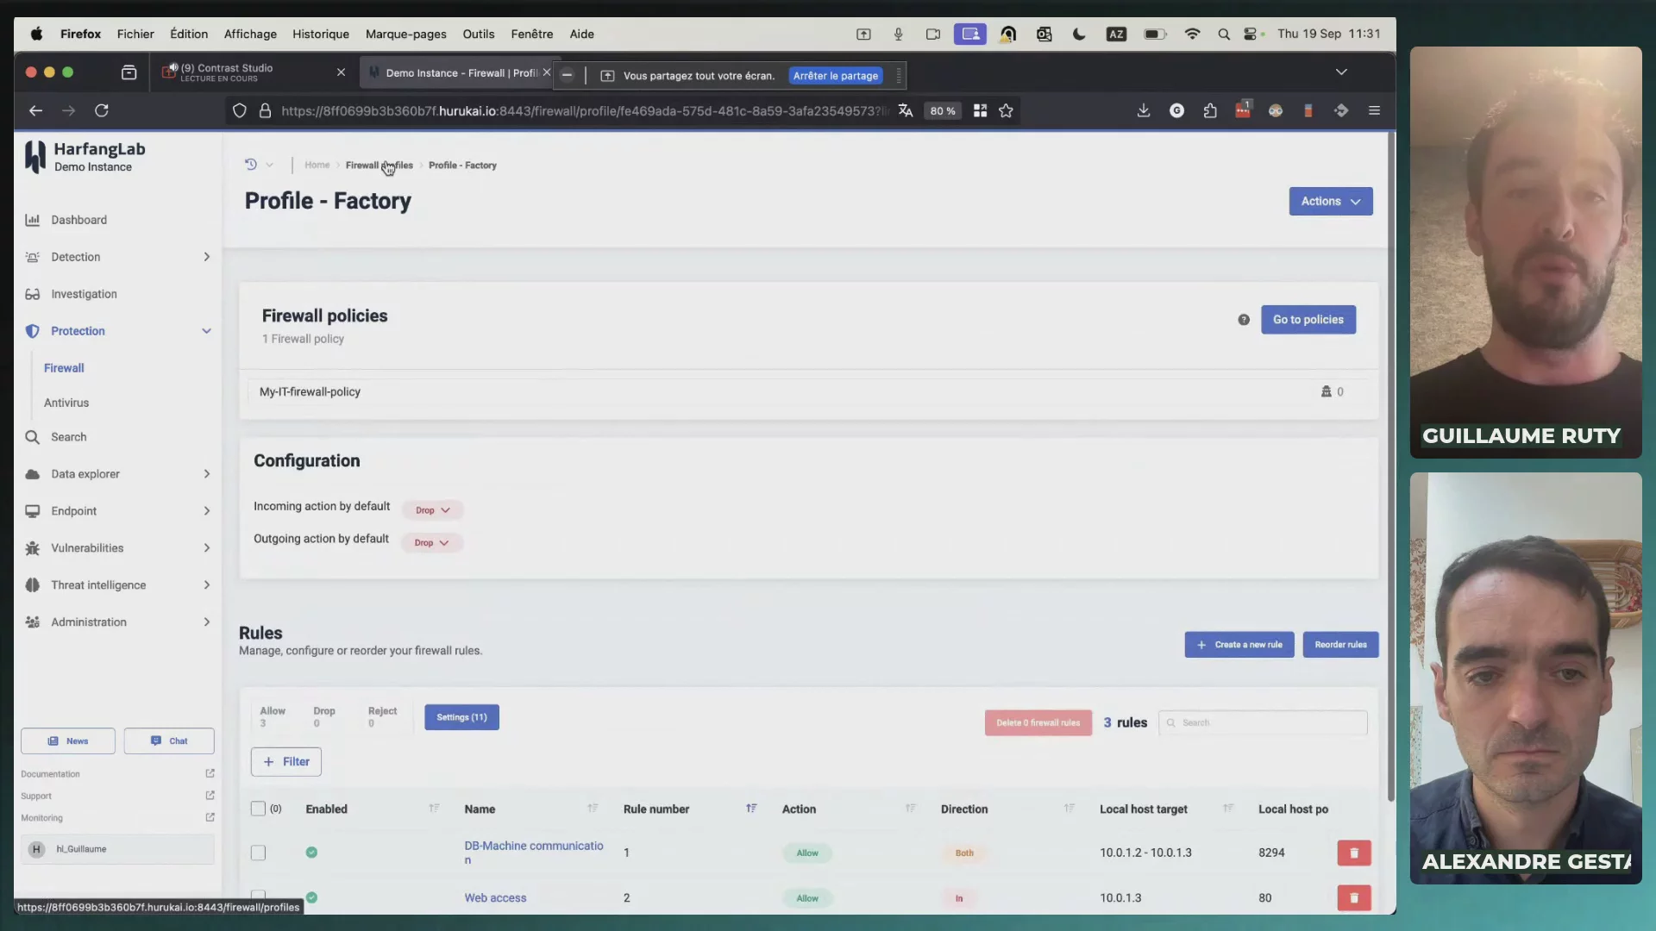Screen dimensions: 1656x931
Task: Expand the Endpoint section chevron
Action: click(x=206, y=511)
